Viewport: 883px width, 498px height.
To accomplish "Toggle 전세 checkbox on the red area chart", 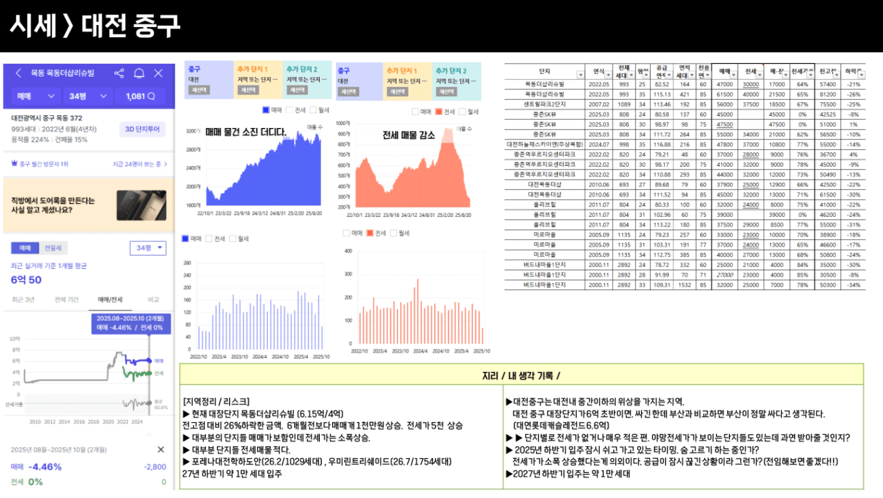I will point(438,112).
